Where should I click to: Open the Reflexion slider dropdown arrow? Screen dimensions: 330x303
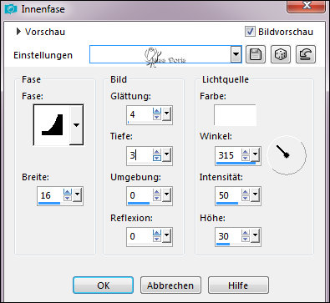pyautogui.click(x=166, y=235)
